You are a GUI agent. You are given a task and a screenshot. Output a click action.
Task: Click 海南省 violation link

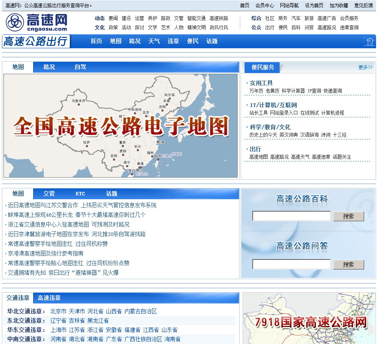pos(172,339)
